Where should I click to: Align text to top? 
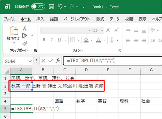(x=128, y=30)
